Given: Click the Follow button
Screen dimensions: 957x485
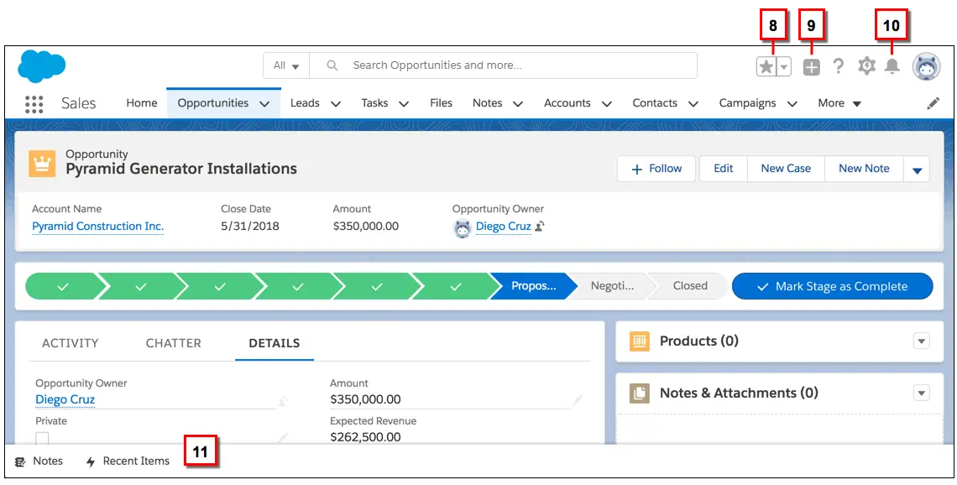Looking at the screenshot, I should (656, 169).
